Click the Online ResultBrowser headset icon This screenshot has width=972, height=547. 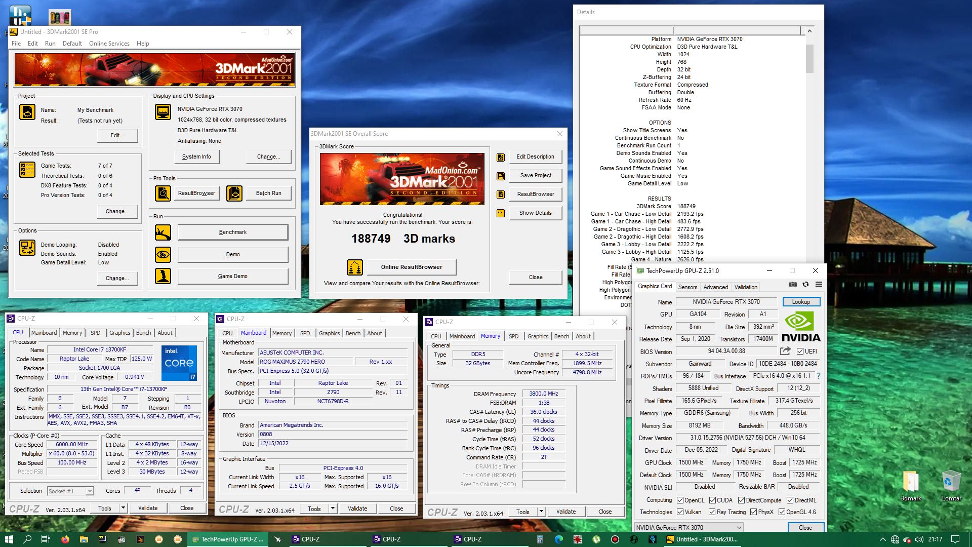click(355, 267)
